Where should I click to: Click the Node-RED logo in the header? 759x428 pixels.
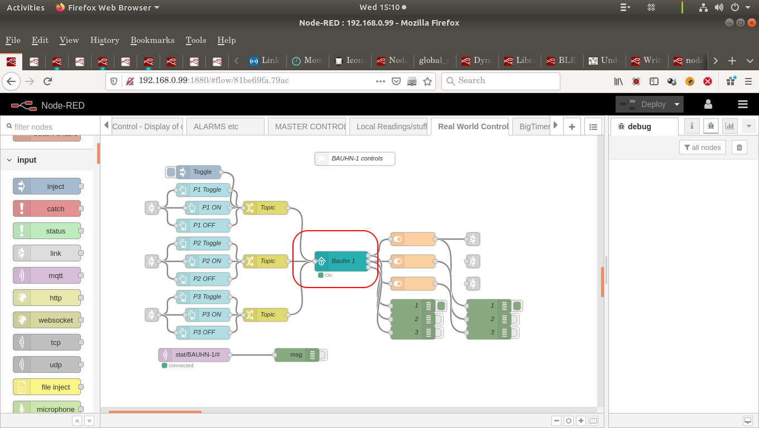pos(23,105)
